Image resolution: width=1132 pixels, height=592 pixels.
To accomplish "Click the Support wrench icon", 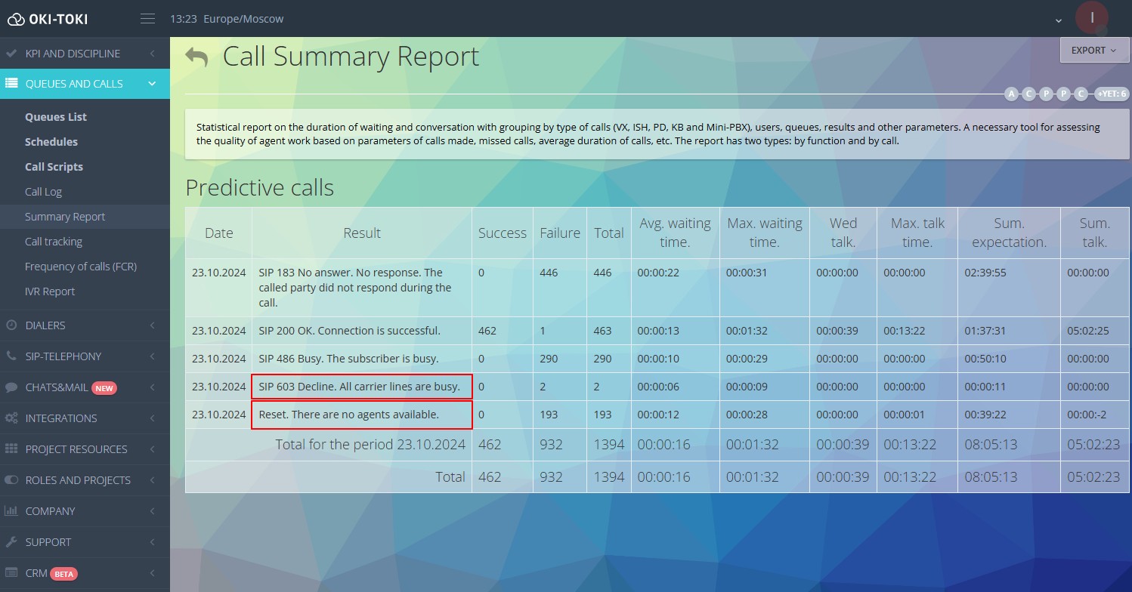I will coord(11,542).
